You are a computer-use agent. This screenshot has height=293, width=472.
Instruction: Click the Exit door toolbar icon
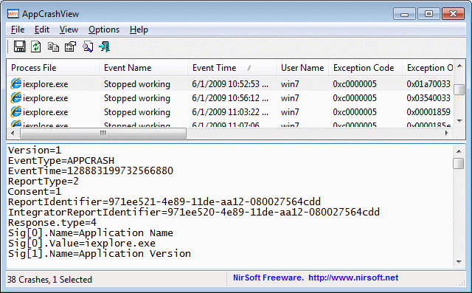click(105, 46)
